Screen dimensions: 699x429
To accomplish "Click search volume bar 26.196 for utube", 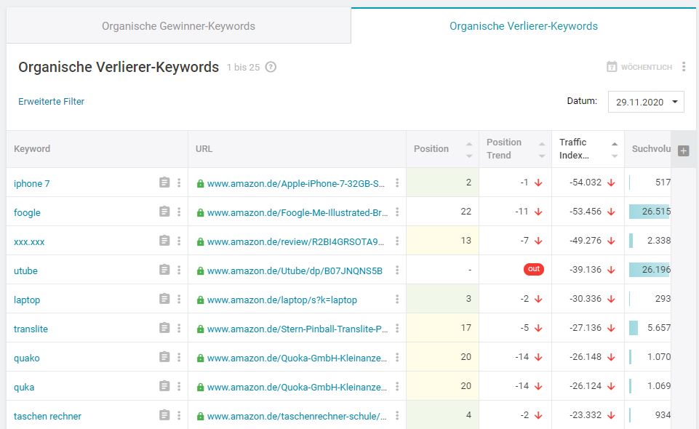I will point(650,270).
